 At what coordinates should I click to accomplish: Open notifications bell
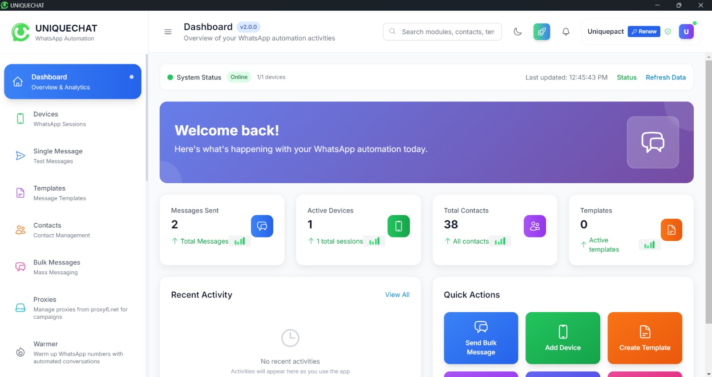[566, 32]
